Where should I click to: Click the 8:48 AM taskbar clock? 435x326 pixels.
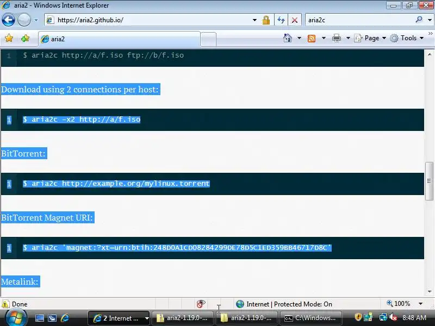[414, 318]
